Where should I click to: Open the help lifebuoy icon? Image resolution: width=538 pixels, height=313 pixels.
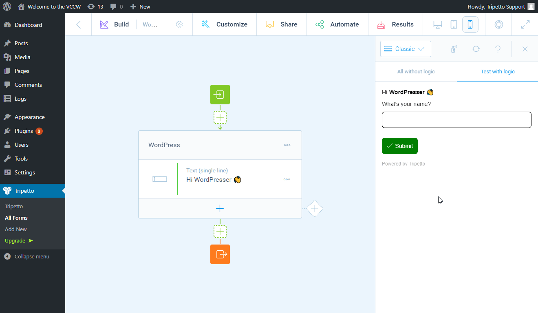[499, 24]
